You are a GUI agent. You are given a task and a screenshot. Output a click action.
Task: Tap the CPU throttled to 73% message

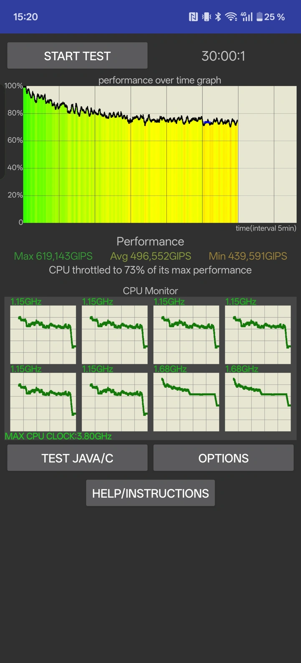click(150, 270)
